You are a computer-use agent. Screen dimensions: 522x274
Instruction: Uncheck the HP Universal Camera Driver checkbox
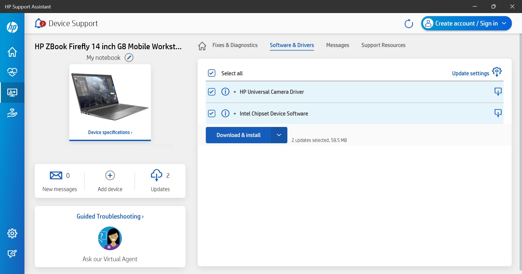click(212, 92)
